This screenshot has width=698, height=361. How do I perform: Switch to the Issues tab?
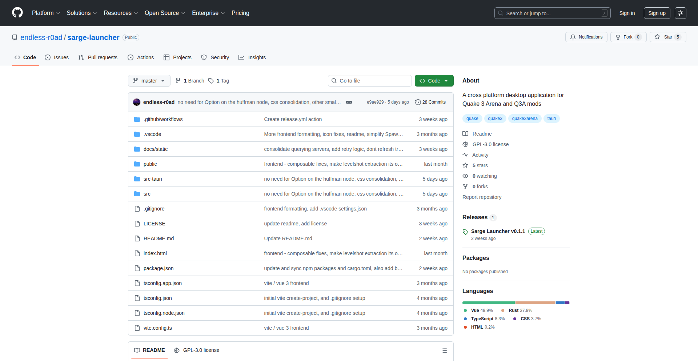coord(57,57)
